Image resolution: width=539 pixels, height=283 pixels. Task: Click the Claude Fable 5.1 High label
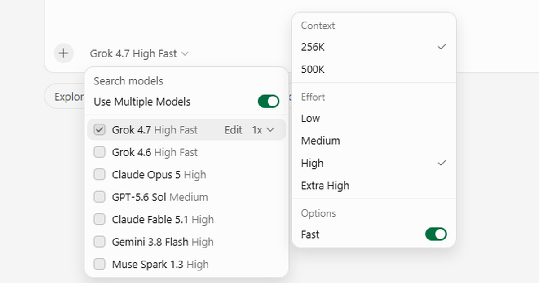click(x=163, y=220)
